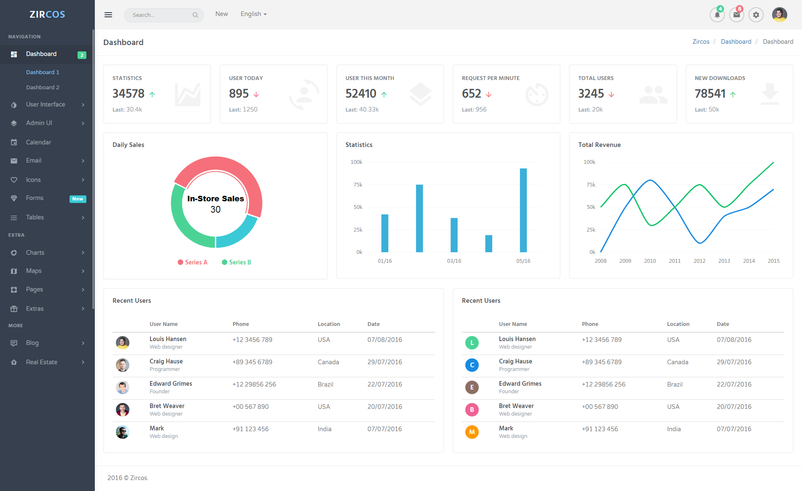The width and height of the screenshot is (802, 491).
Task: Open the English language dropdown
Action: pyautogui.click(x=253, y=14)
